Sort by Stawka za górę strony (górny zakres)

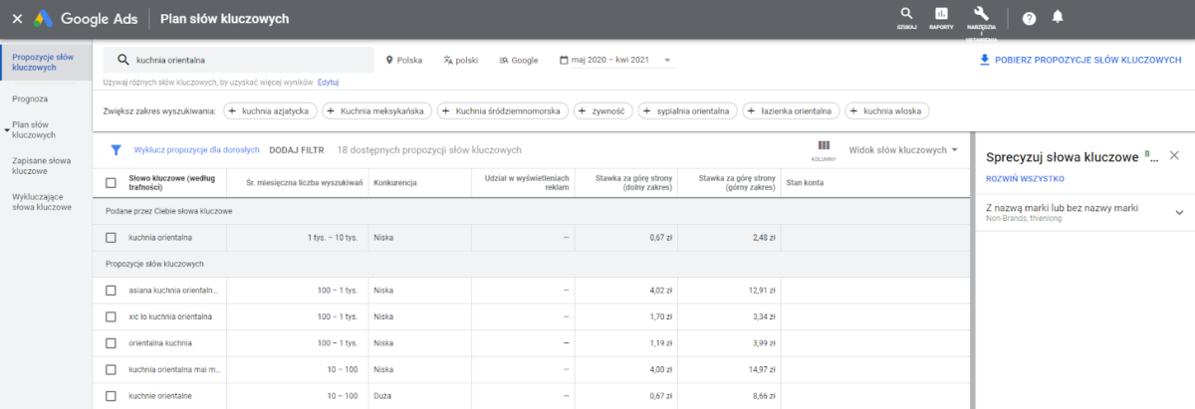click(736, 183)
